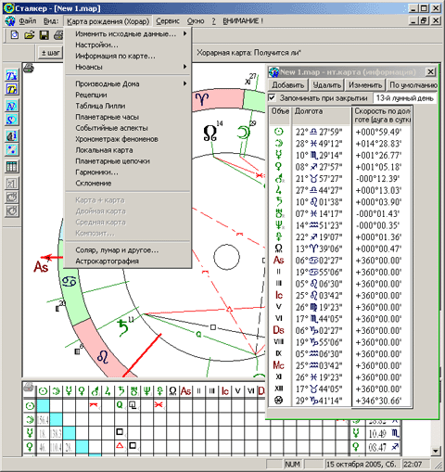The height and width of the screenshot is (472, 445).
Task: Click the Venus row header in the aspect table
Action: tap(30, 447)
